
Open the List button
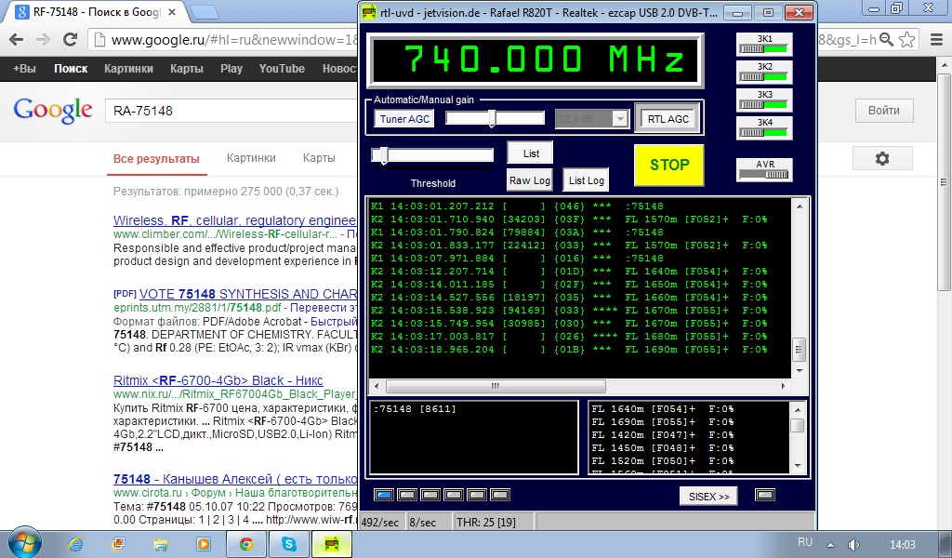pos(531,153)
